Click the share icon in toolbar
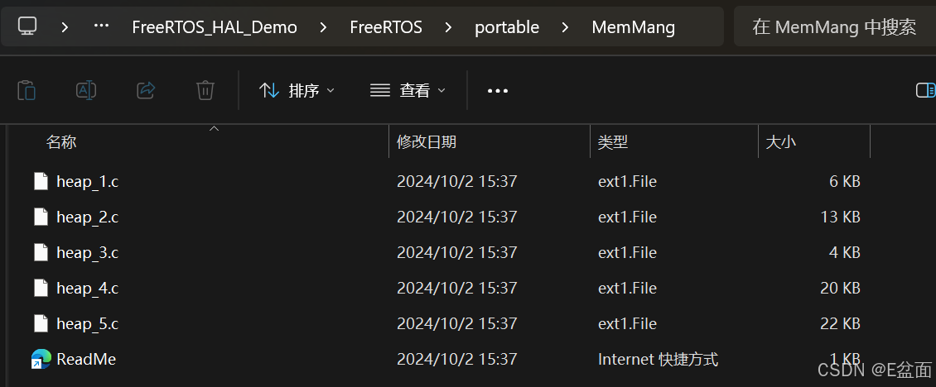This screenshot has width=936, height=387. click(x=146, y=91)
